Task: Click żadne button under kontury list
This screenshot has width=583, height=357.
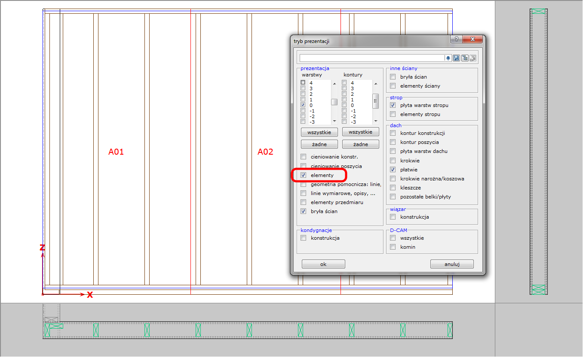Action: coord(360,144)
